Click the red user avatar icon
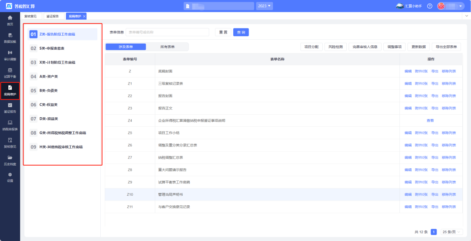471x241 pixels. (440, 6)
